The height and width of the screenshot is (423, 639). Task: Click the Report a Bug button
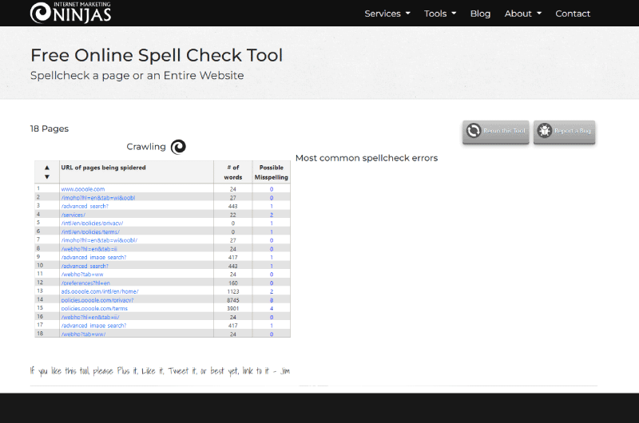[564, 131]
